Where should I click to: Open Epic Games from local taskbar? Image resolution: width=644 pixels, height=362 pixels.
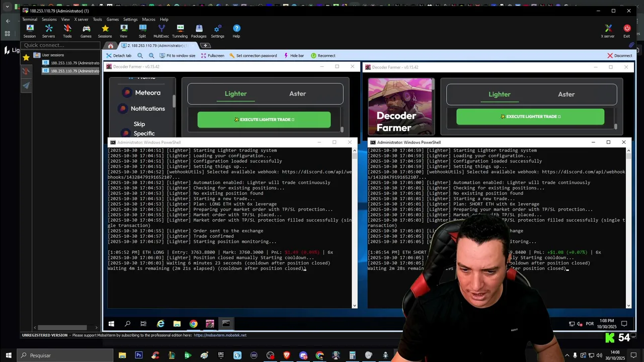221,355
